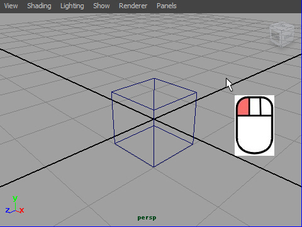The image size is (302, 227).
Task: Select the blue wireframe cube's top face
Action: [x=154, y=94]
